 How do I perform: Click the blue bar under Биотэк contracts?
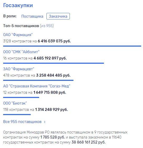(x=17, y=115)
